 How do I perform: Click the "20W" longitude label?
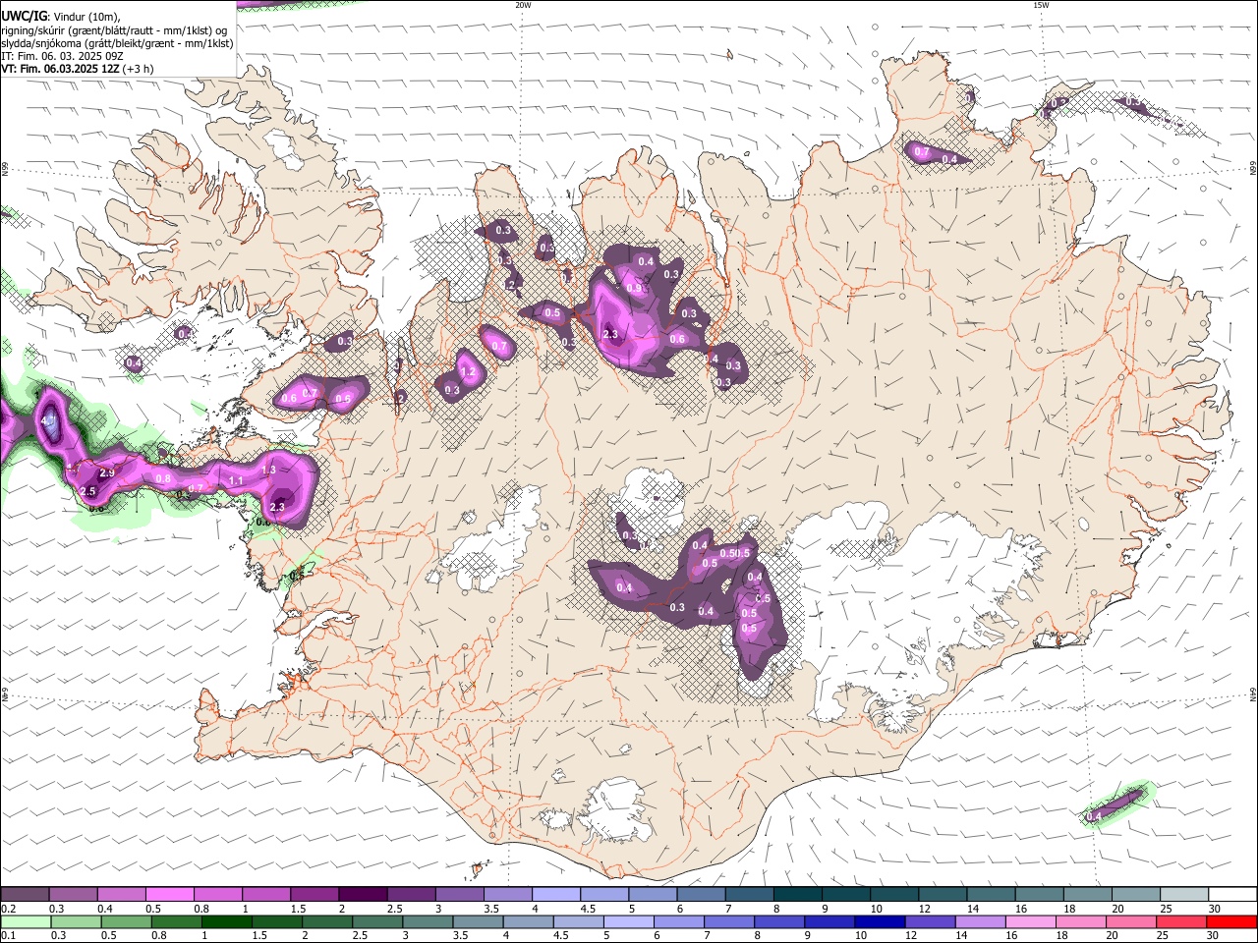click(523, 5)
